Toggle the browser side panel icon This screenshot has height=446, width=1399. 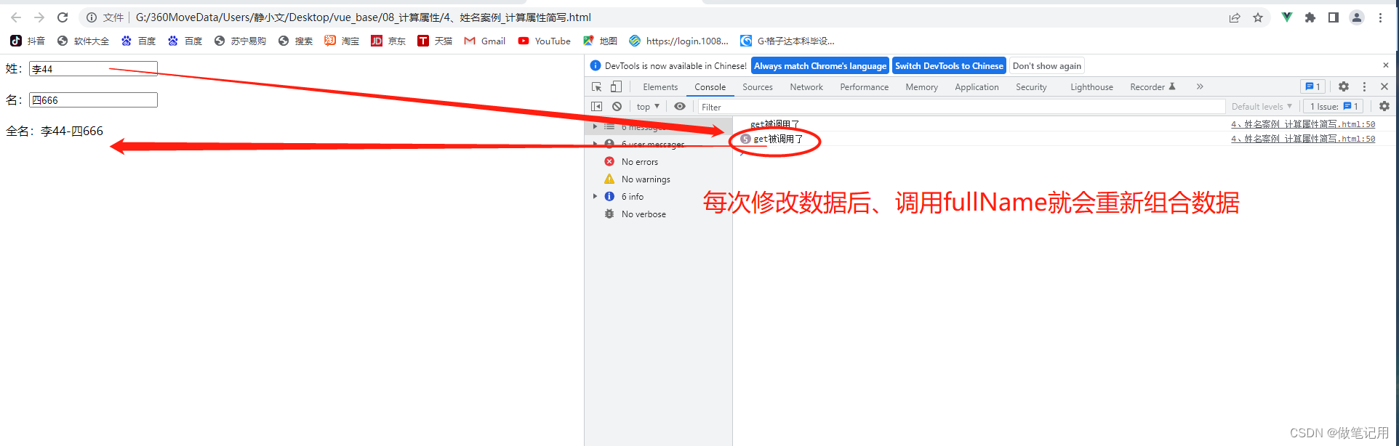tap(1334, 17)
